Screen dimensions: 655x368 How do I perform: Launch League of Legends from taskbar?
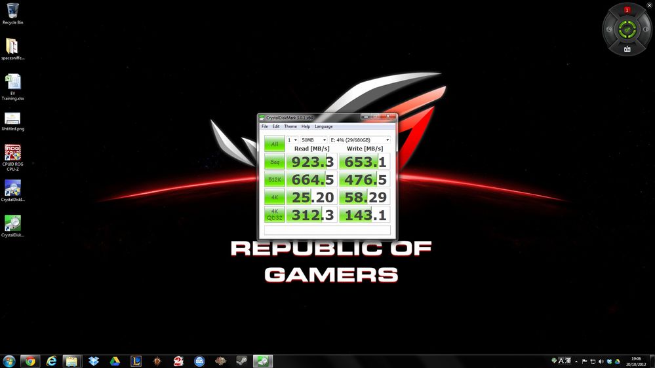pyautogui.click(x=136, y=361)
